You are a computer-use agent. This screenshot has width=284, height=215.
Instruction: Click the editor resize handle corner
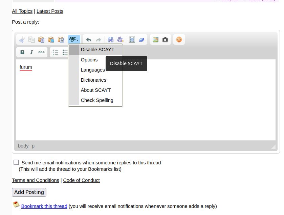point(274,147)
